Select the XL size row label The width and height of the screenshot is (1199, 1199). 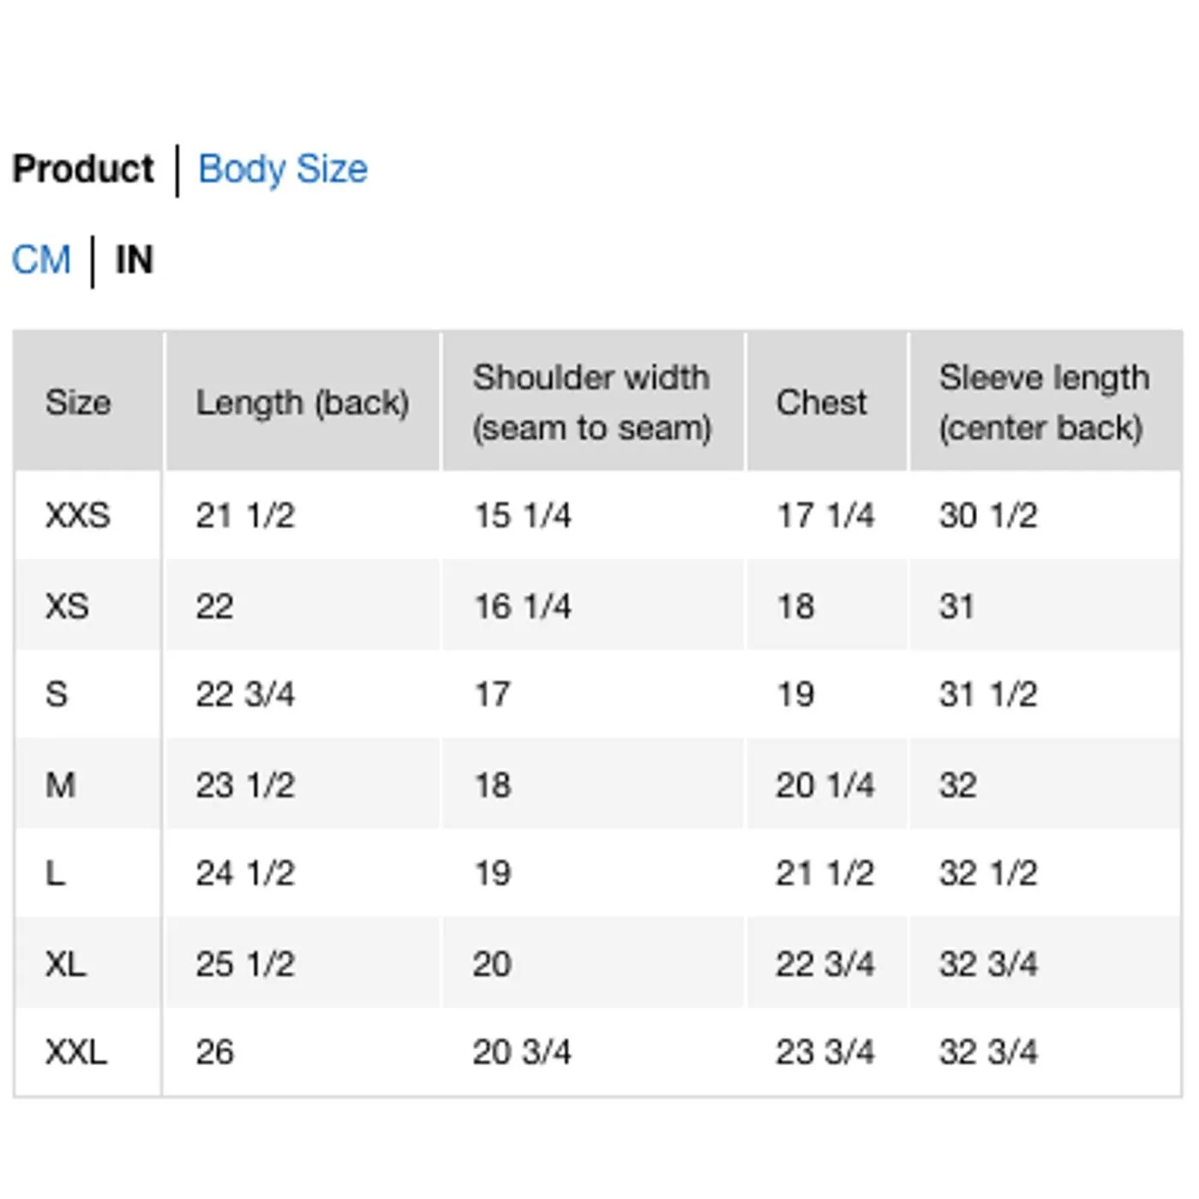66,964
